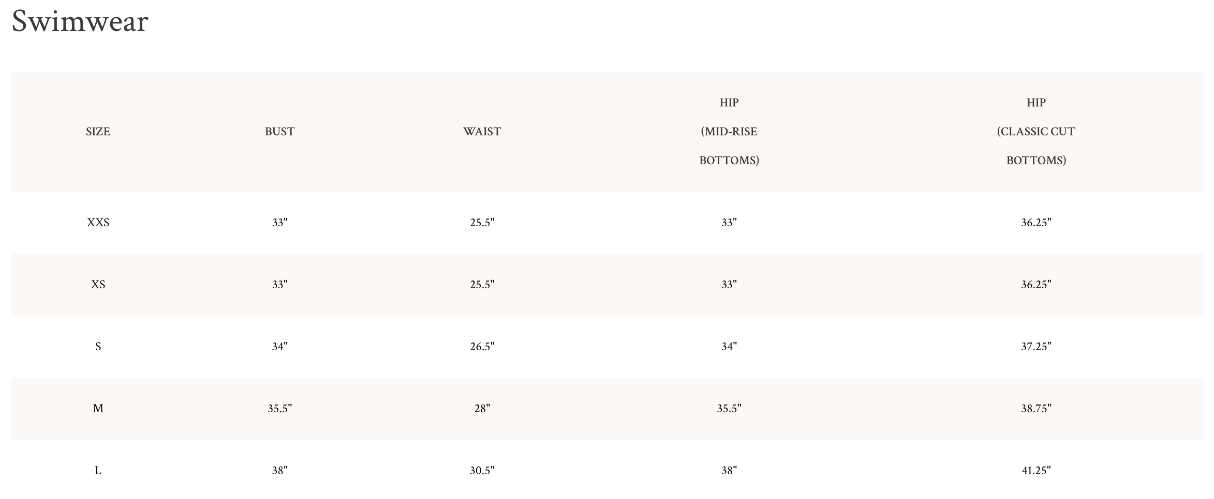1214x499 pixels.
Task: Click the 26.5" waist measurement
Action: 482,347
